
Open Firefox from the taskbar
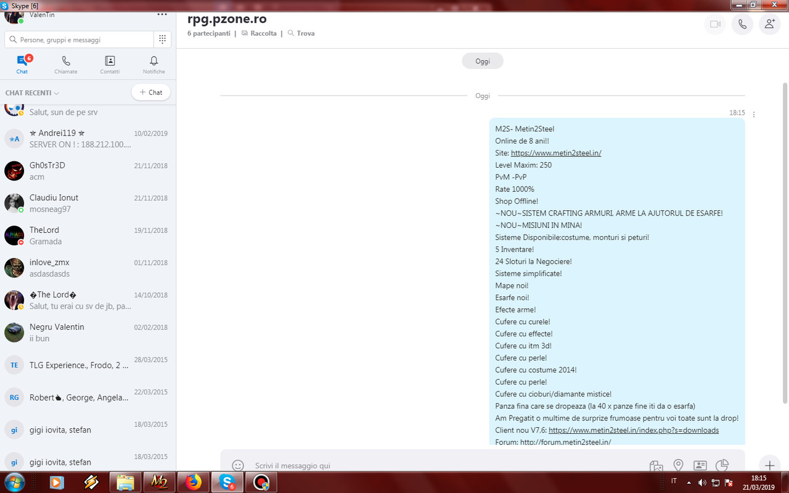193,483
